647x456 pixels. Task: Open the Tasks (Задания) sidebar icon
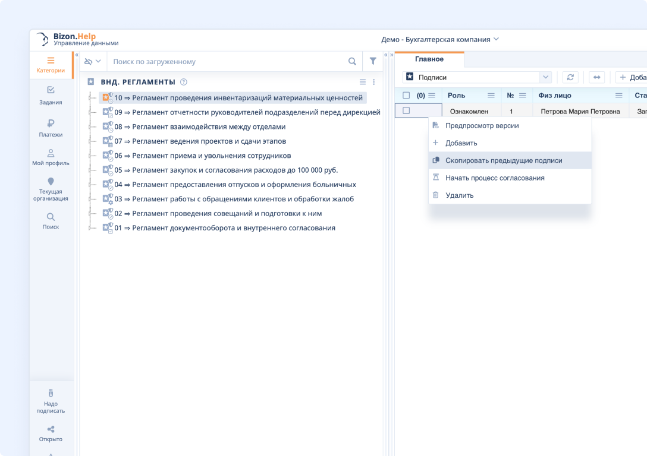click(x=51, y=95)
